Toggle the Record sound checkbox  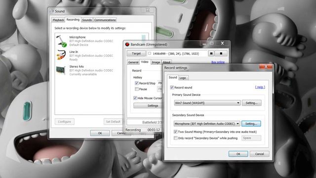pyautogui.click(x=172, y=88)
